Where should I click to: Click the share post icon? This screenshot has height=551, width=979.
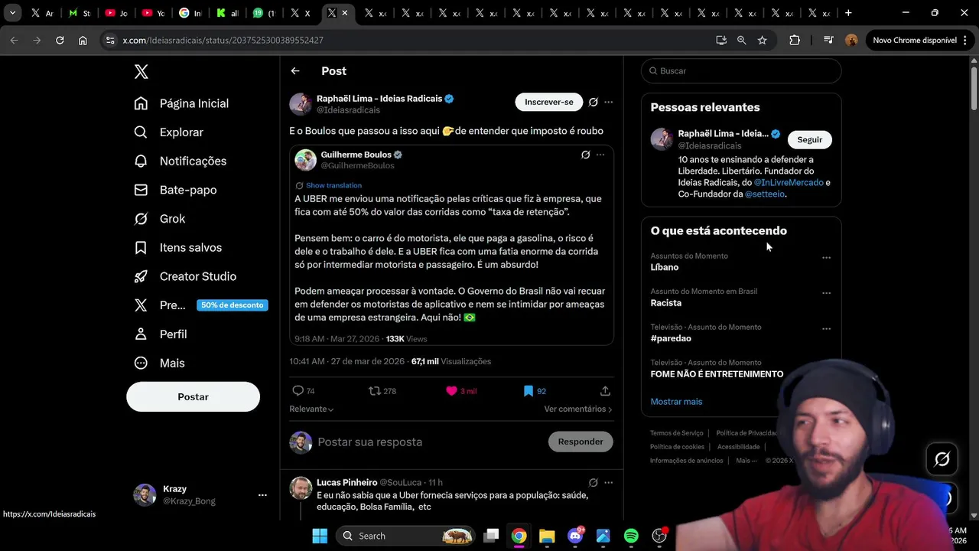pyautogui.click(x=605, y=391)
